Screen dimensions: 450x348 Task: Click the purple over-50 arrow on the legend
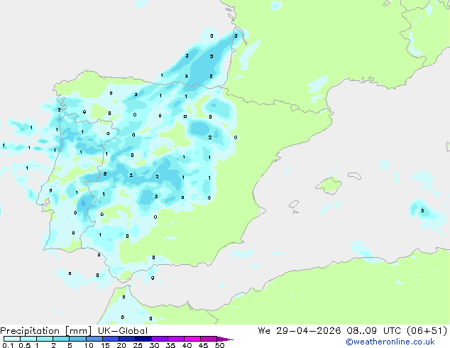pyautogui.click(x=225, y=339)
